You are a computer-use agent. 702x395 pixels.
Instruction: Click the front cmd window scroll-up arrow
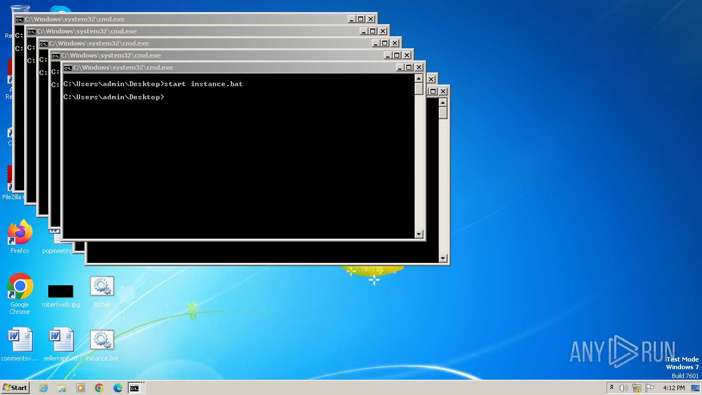419,78
